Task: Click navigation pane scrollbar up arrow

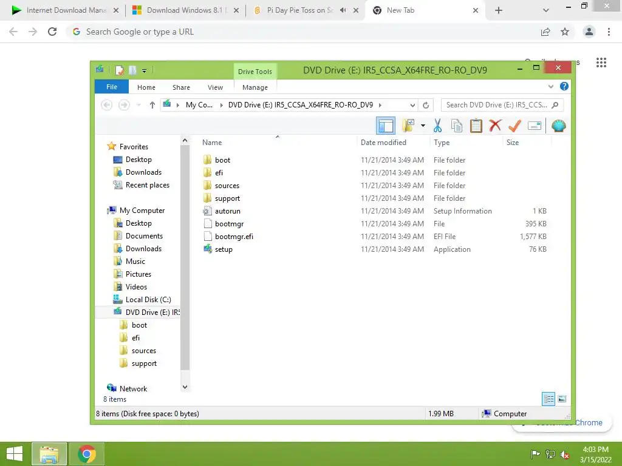Action: click(x=185, y=140)
